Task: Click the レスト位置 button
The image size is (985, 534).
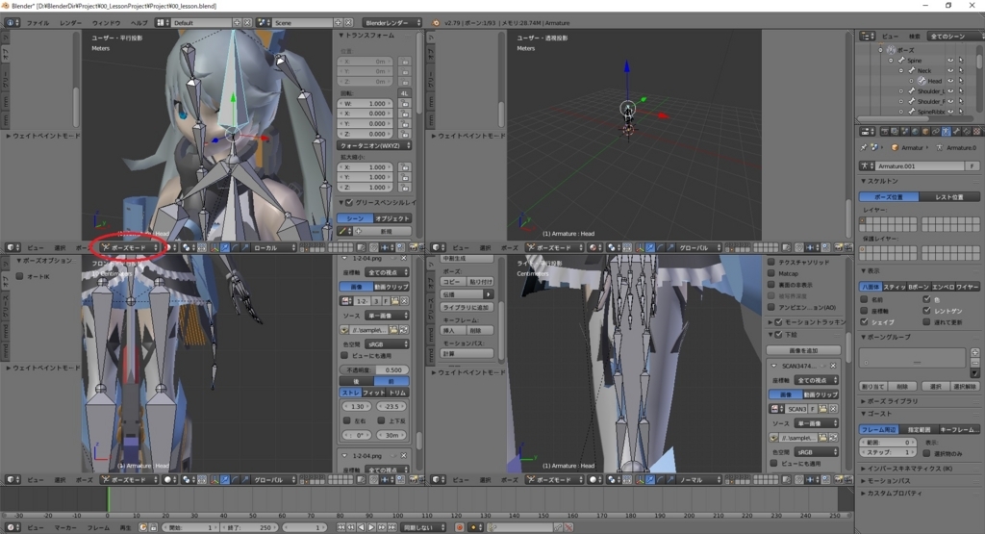Action: [x=948, y=196]
